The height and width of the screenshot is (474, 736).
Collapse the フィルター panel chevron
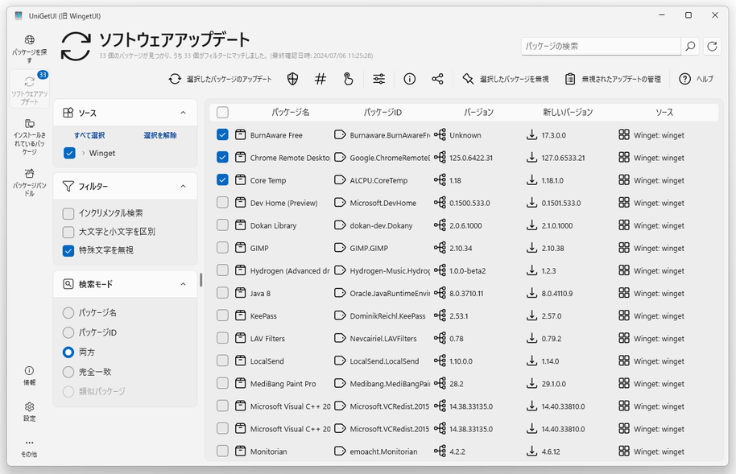[x=183, y=187]
